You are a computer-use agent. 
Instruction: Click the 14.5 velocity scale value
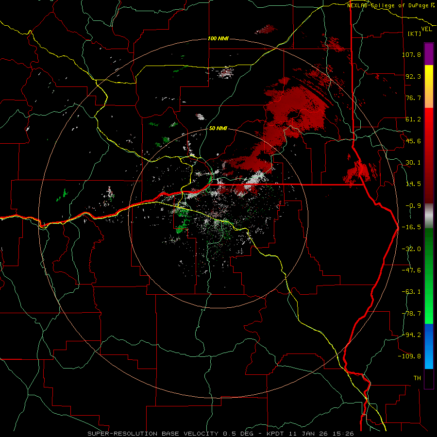tap(413, 184)
